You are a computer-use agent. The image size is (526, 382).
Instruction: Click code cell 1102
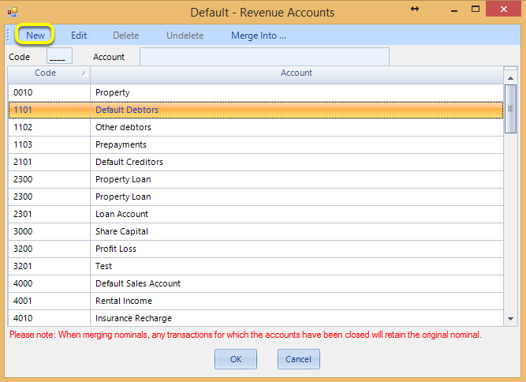point(49,127)
